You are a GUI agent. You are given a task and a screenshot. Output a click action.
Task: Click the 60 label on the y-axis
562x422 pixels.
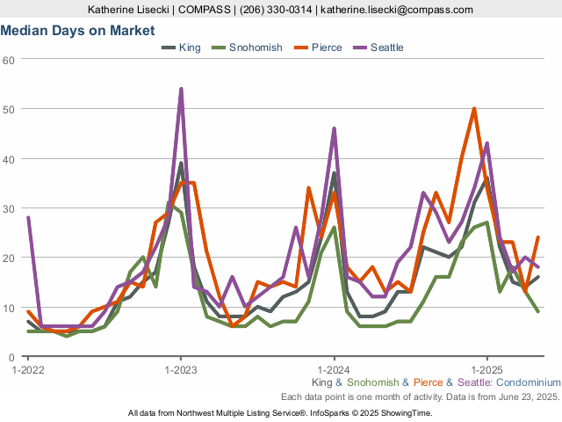pyautogui.click(x=10, y=60)
